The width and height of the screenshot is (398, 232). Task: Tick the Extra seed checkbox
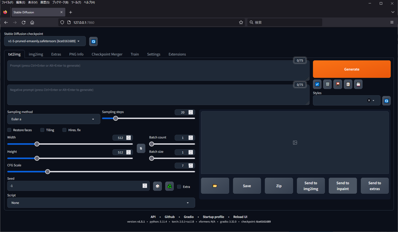click(x=179, y=187)
